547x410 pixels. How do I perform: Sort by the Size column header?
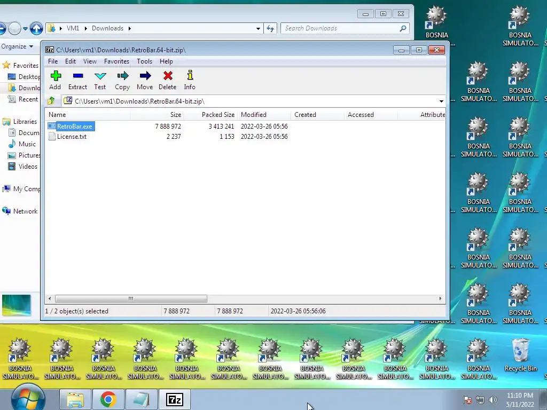[x=158, y=115]
